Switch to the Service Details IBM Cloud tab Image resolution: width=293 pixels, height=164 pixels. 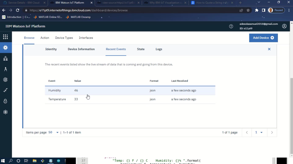(24, 3)
